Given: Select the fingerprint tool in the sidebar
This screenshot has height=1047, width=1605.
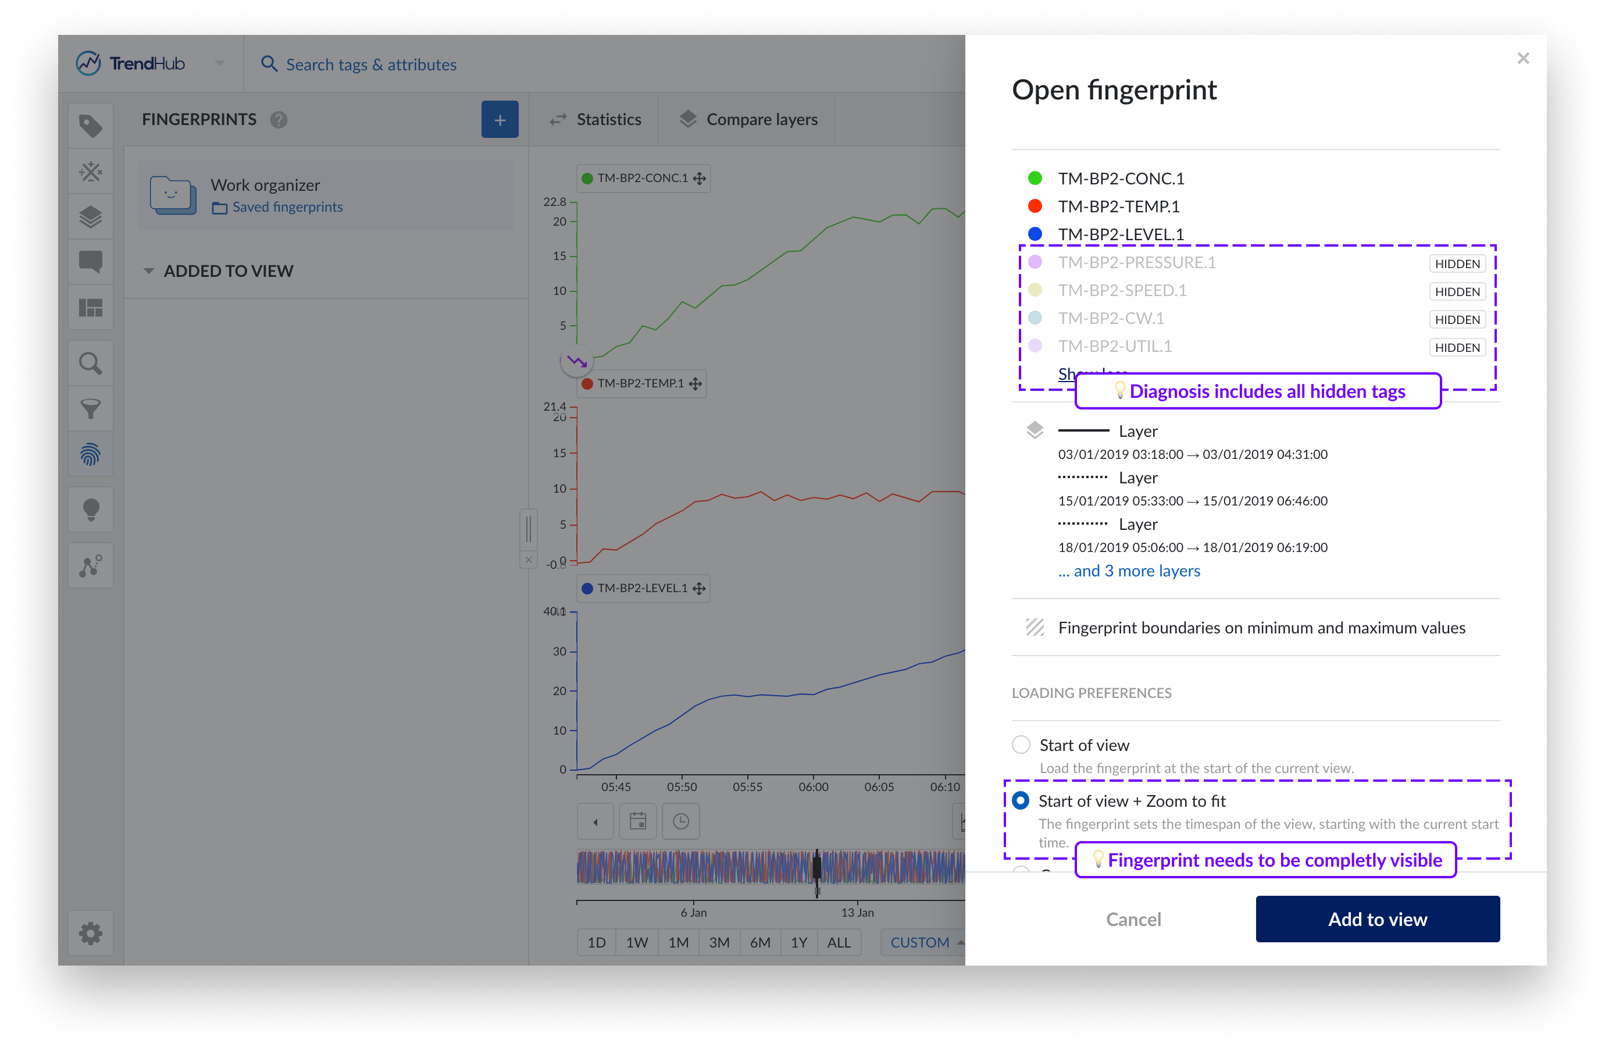Looking at the screenshot, I should pos(90,455).
